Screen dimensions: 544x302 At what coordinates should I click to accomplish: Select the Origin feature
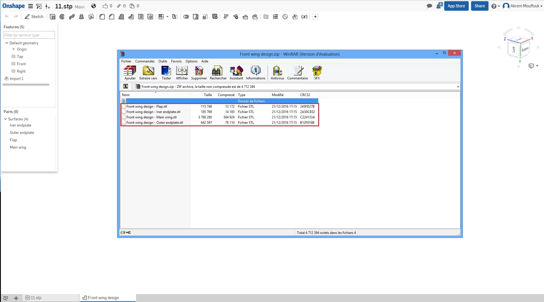tap(21, 49)
